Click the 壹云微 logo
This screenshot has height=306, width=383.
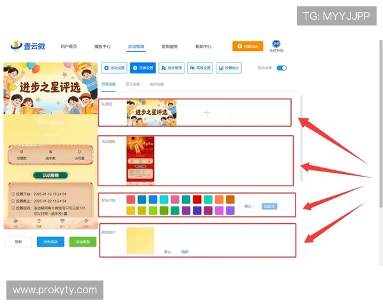pyautogui.click(x=28, y=46)
